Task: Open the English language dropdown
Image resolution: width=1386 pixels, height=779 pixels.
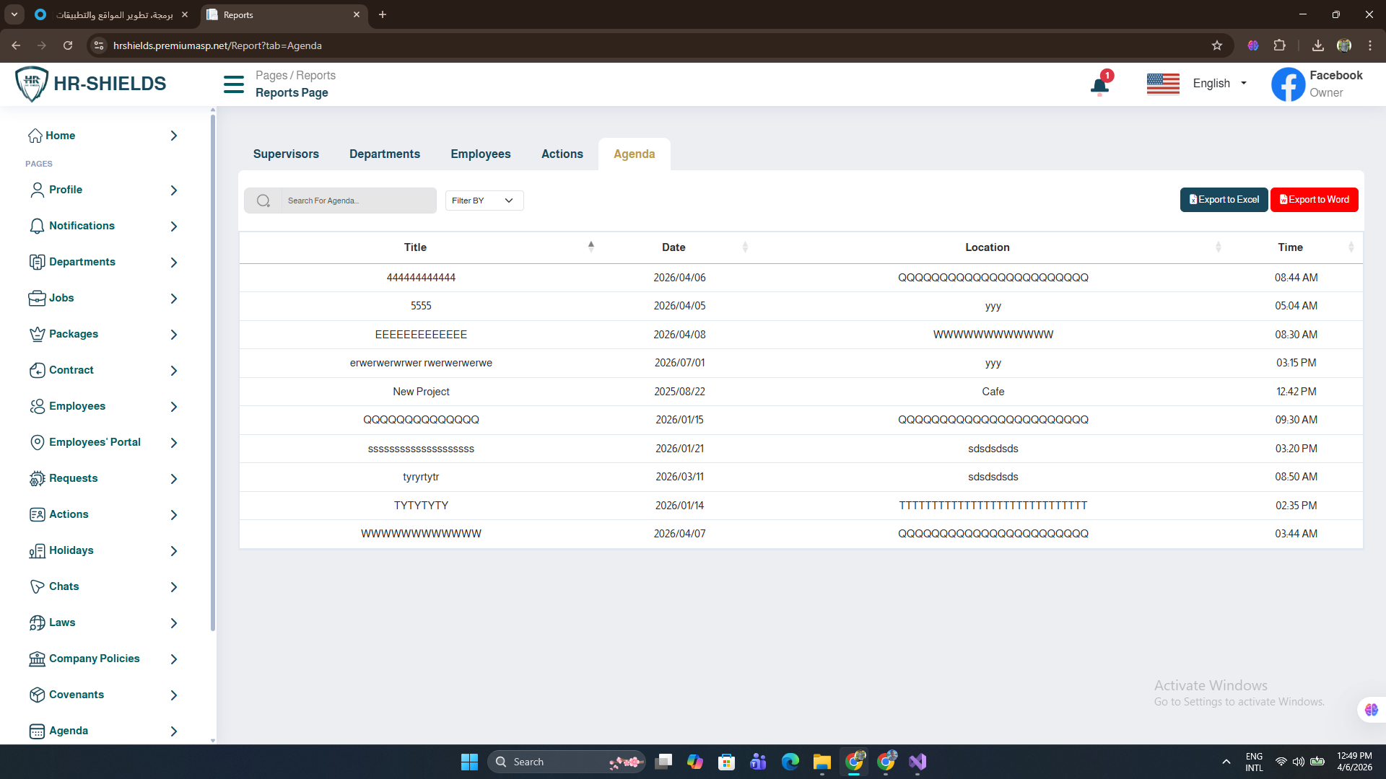Action: [1219, 84]
